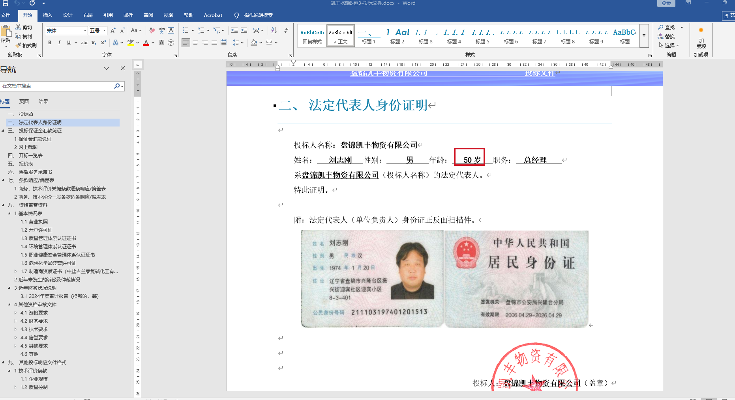The image size is (735, 400).
Task: Apply character shading with the gray A icon
Action: (161, 43)
